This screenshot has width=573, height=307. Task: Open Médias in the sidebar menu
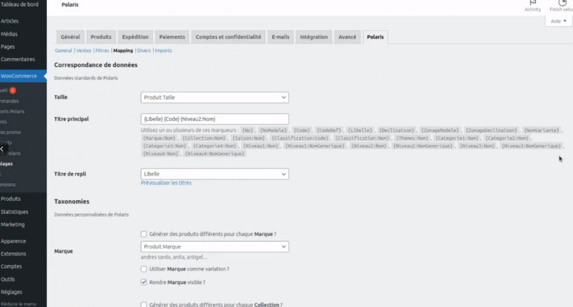[10, 34]
